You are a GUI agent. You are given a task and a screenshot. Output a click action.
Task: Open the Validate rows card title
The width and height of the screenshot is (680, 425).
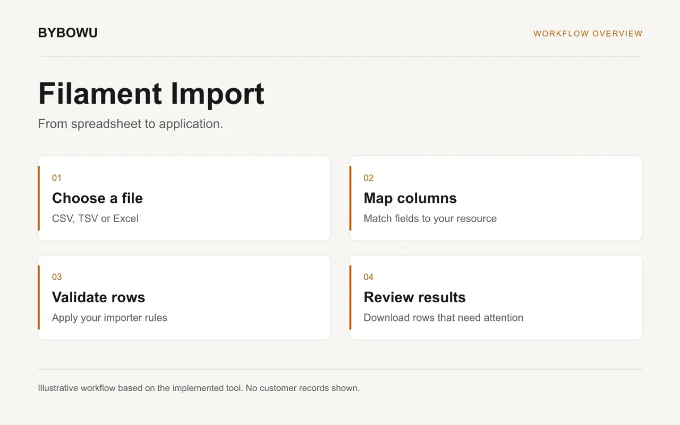[x=98, y=297]
